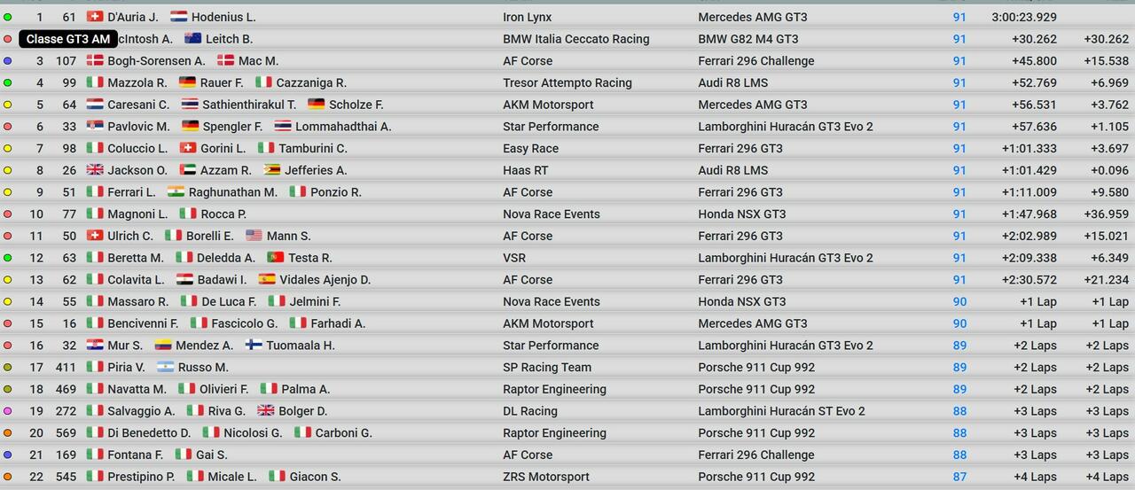Image resolution: width=1135 pixels, height=490 pixels.
Task: Click Finnish flag next to Tuomaala H.
Action: (x=254, y=346)
